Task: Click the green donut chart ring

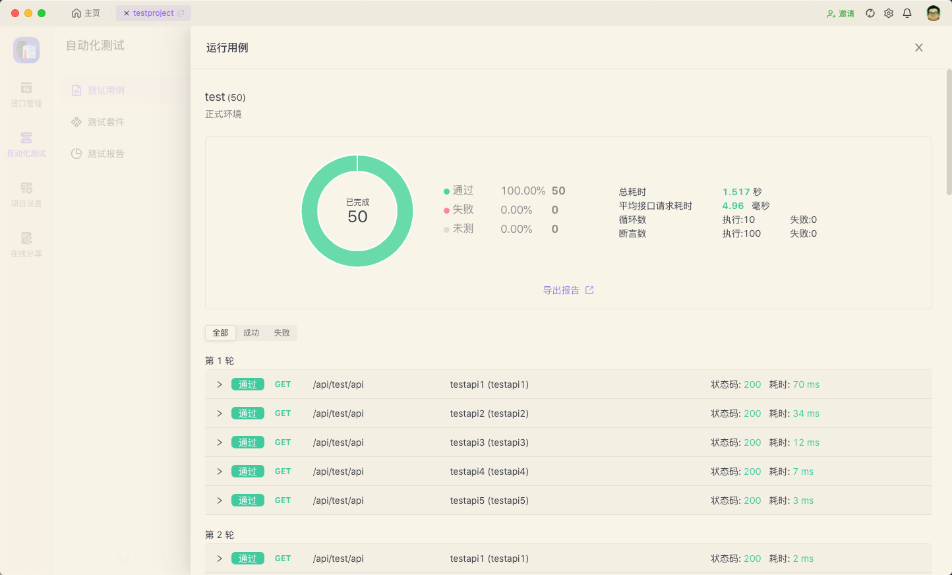Action: (x=310, y=211)
